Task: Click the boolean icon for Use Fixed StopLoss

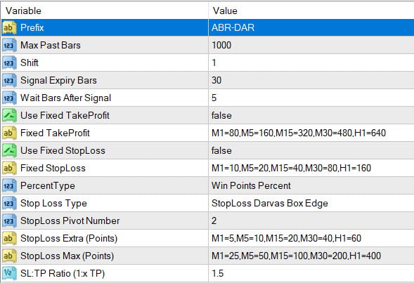Action: point(9,150)
